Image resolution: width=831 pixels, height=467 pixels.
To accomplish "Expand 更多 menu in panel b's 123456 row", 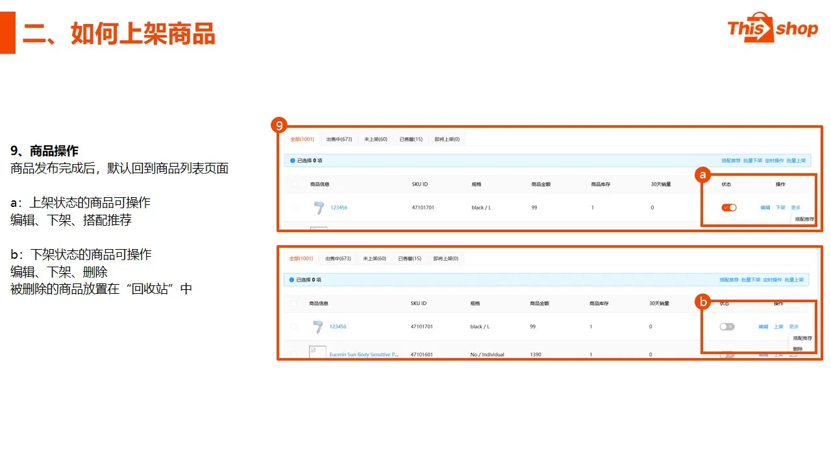I will coord(794,326).
